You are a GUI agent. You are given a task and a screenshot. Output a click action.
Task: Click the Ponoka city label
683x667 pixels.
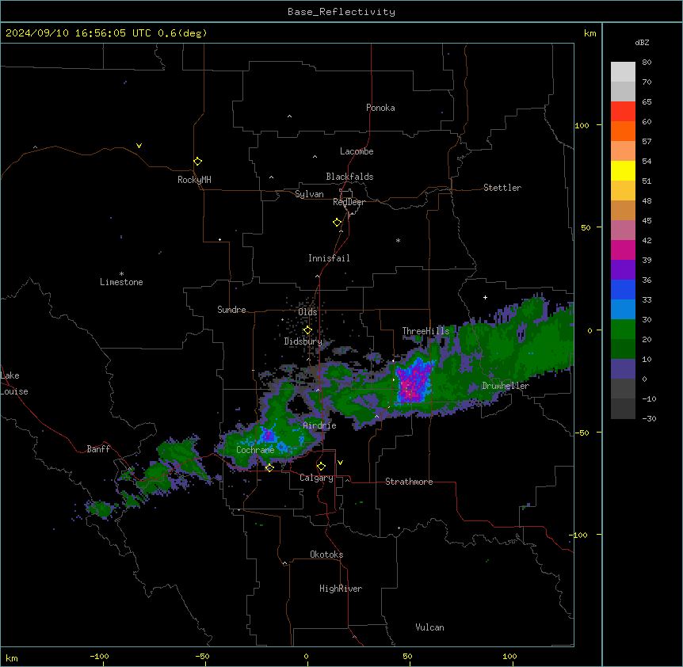(380, 108)
